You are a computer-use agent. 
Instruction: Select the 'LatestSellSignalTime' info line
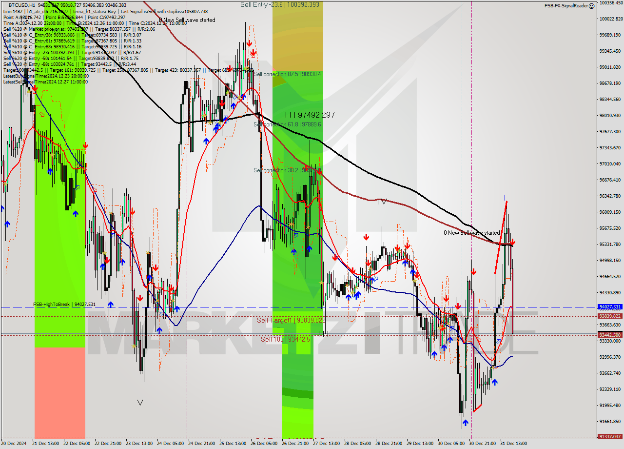click(x=45, y=82)
